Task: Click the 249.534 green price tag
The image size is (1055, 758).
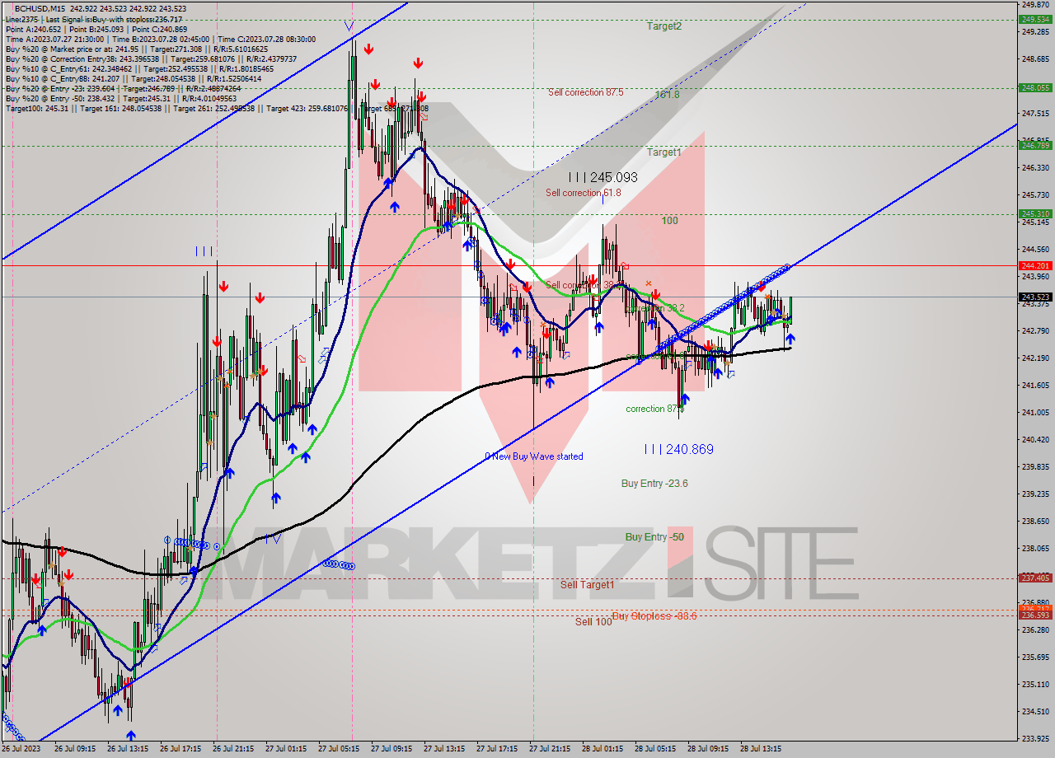Action: click(x=1035, y=19)
